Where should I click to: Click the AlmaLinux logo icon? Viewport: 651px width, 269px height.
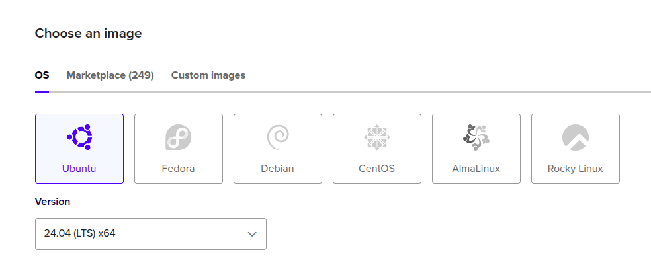point(476,137)
